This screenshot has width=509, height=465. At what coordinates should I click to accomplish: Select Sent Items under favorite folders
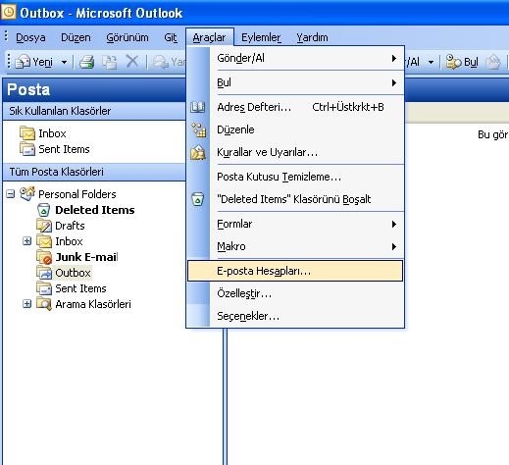pos(64,149)
